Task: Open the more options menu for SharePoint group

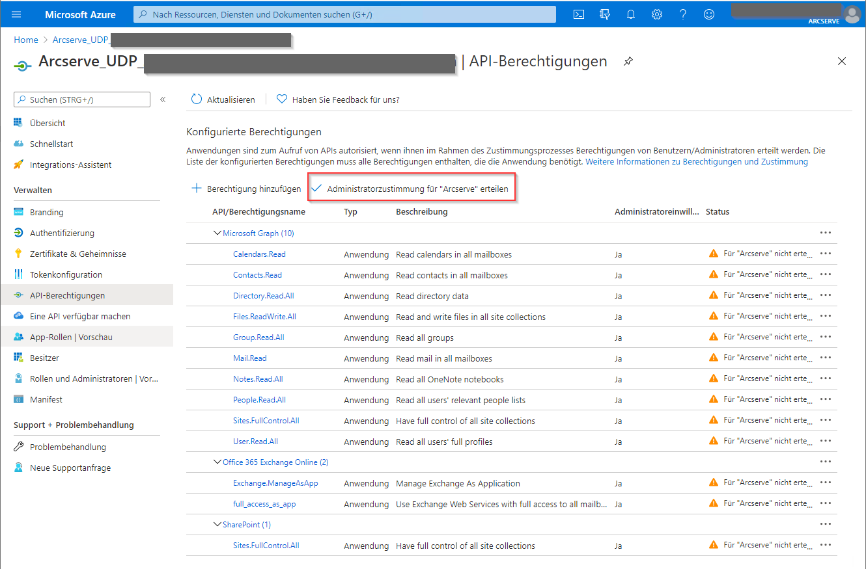Action: [x=826, y=524]
